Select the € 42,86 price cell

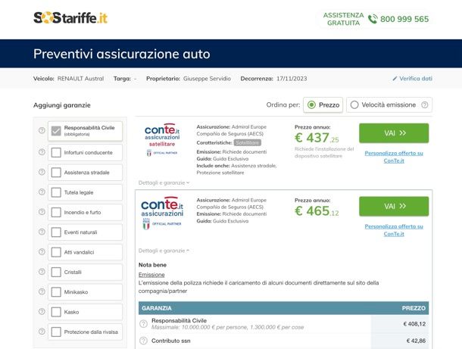pos(416,341)
